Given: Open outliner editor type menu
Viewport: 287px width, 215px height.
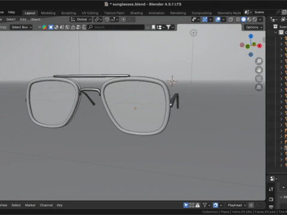Looking at the screenshot, I should (x=273, y=19).
